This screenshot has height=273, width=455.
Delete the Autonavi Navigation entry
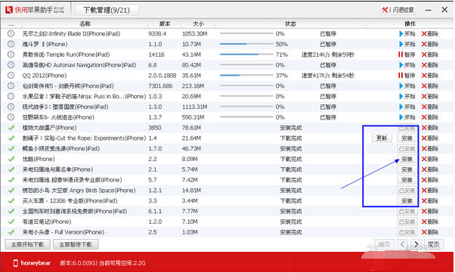[x=430, y=65]
